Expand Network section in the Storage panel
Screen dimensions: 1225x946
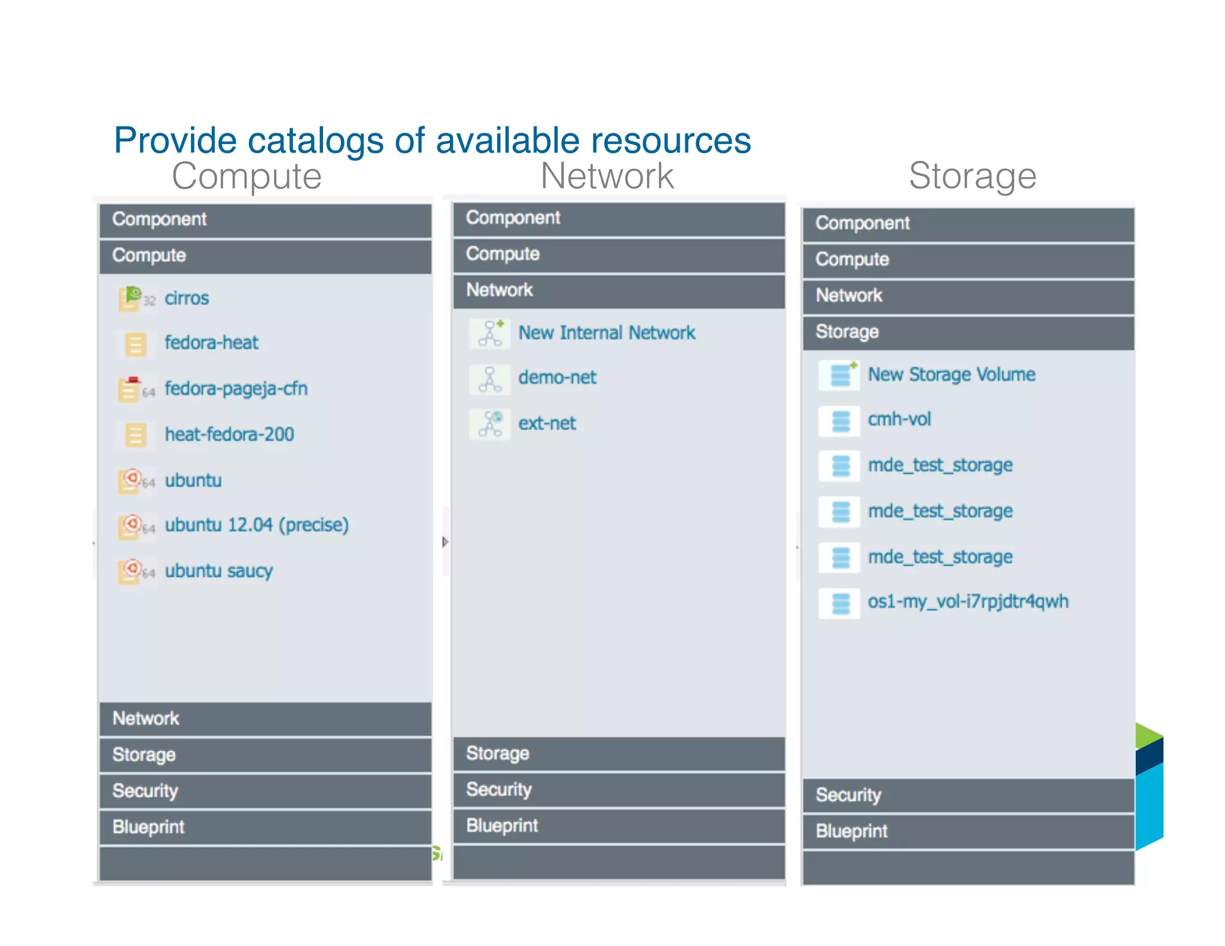[x=968, y=297]
